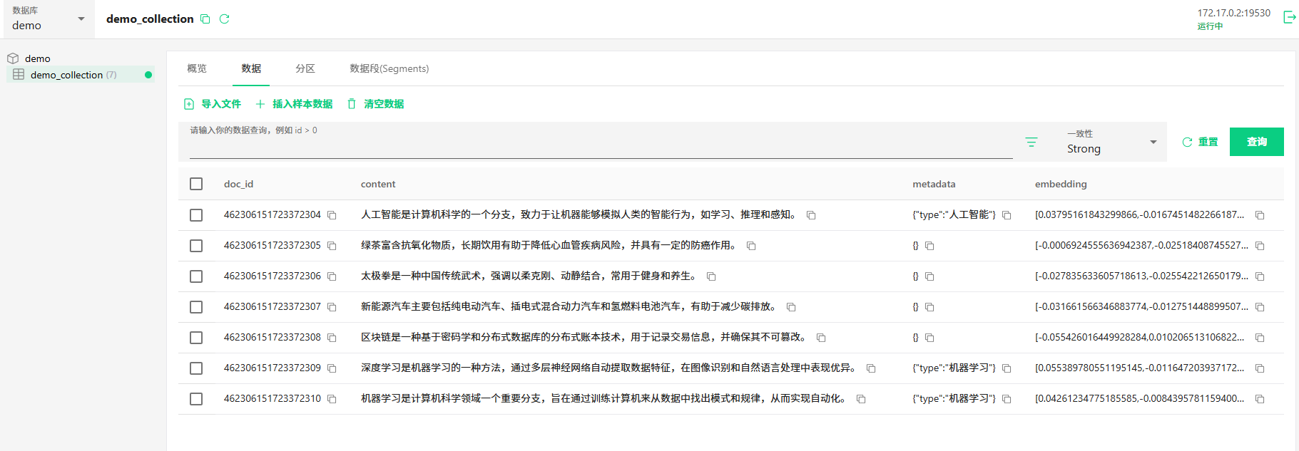Viewport: 1299px width, 451px height.
Task: Open the 数据库 demo dropdown
Action: click(49, 19)
